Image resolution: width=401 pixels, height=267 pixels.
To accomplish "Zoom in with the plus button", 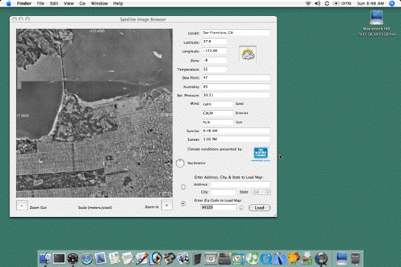I will (166, 205).
